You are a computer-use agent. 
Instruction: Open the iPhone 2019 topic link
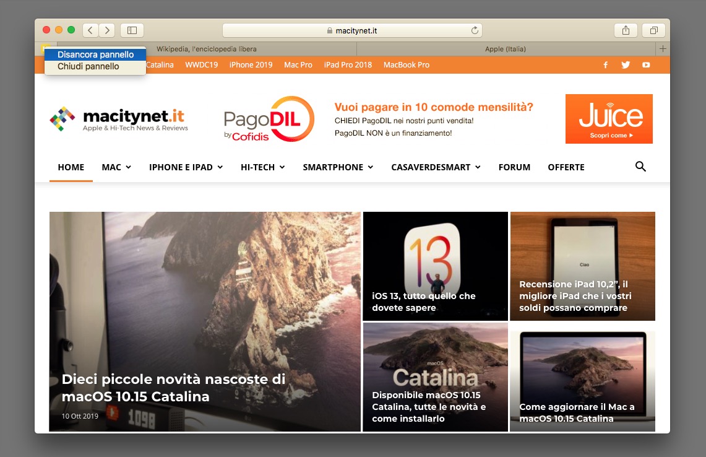click(251, 65)
